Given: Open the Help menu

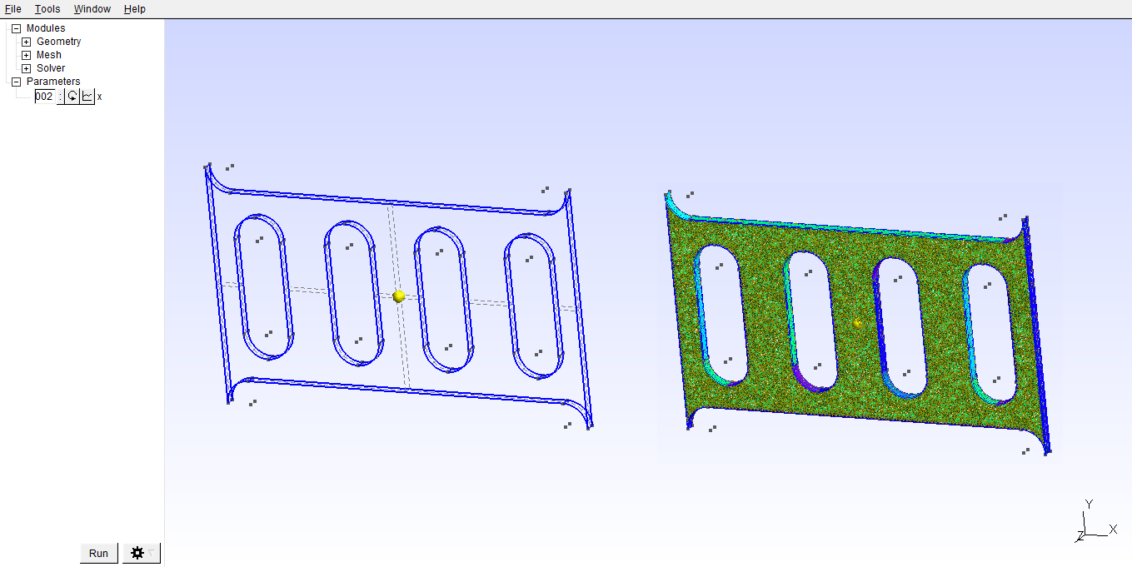Looking at the screenshot, I should [134, 9].
